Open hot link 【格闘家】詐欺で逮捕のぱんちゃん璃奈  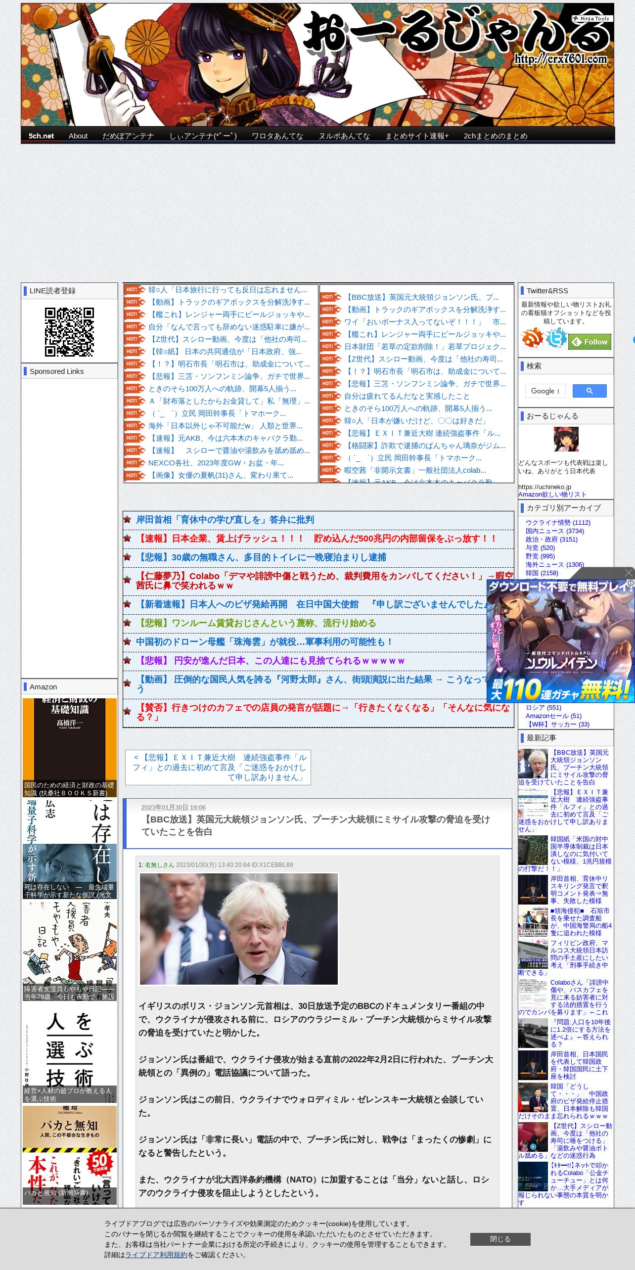(x=425, y=446)
